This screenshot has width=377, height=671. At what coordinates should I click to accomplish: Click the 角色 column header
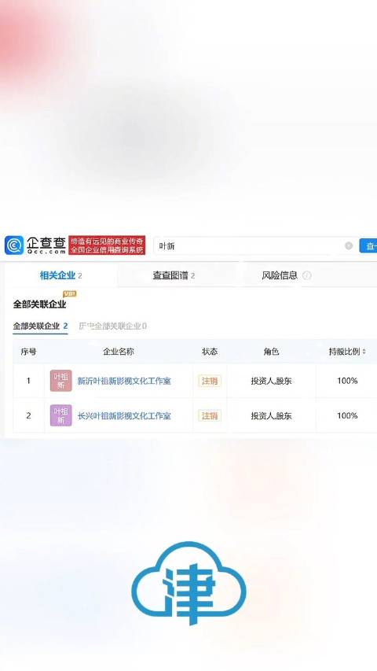(x=272, y=352)
